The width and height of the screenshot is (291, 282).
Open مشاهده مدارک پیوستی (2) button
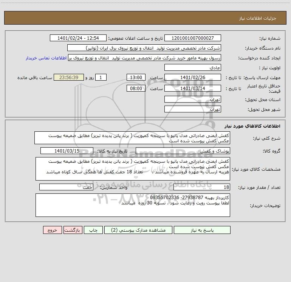(x=138, y=230)
